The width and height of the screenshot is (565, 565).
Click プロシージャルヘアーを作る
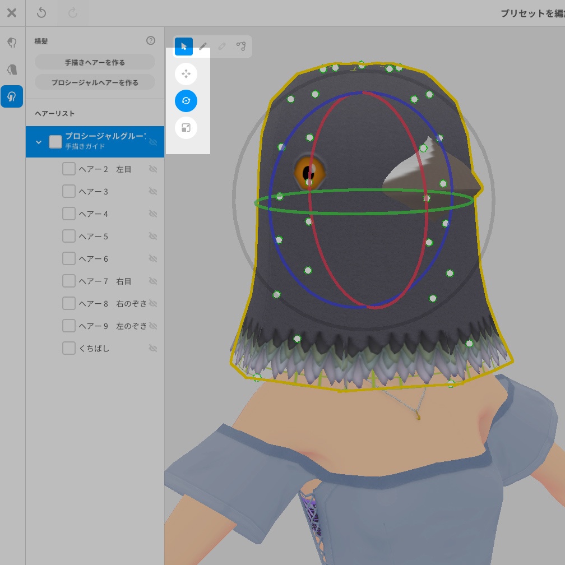point(95,81)
